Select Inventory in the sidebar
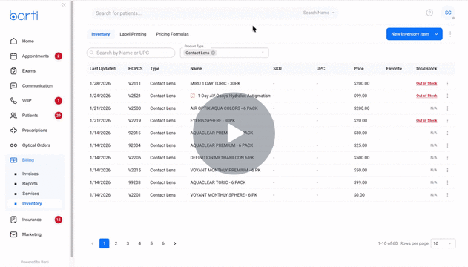Screen dimensions: 468x267 pyautogui.click(x=32, y=203)
